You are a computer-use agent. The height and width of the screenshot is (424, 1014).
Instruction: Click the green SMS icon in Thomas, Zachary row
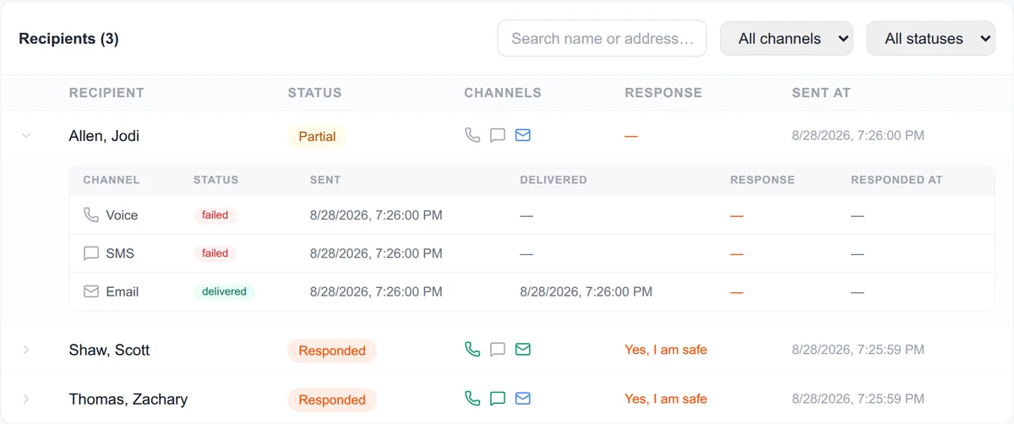(498, 398)
